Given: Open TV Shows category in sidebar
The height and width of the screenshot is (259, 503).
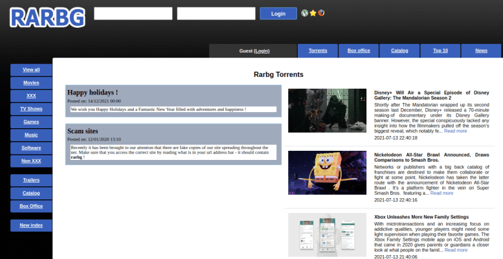Looking at the screenshot, I should click(x=31, y=109).
